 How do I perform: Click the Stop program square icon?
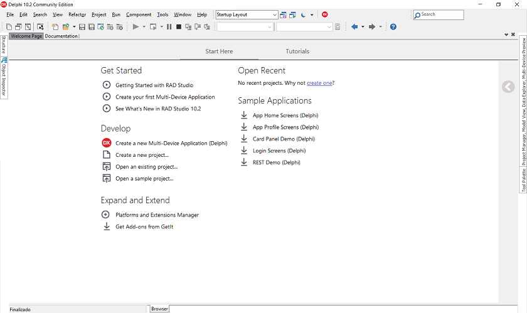[179, 26]
